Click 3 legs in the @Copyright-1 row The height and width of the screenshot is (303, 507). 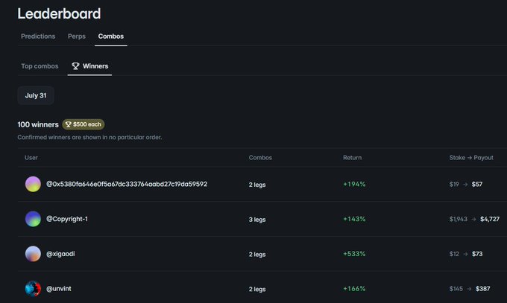[x=257, y=220]
